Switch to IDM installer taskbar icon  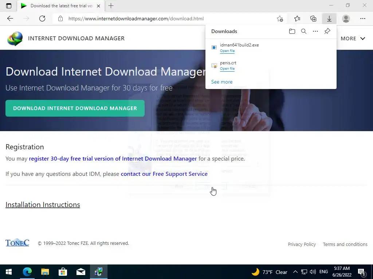coord(98,272)
